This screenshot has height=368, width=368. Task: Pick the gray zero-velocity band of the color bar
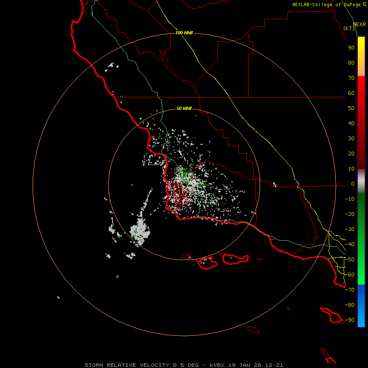point(361,181)
